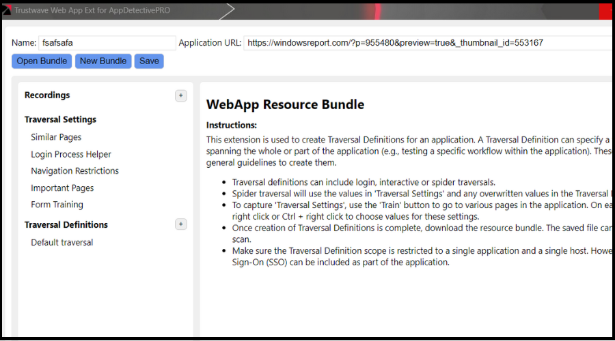This screenshot has width=615, height=341.
Task: Select the Default traversal definition
Action: coord(62,242)
